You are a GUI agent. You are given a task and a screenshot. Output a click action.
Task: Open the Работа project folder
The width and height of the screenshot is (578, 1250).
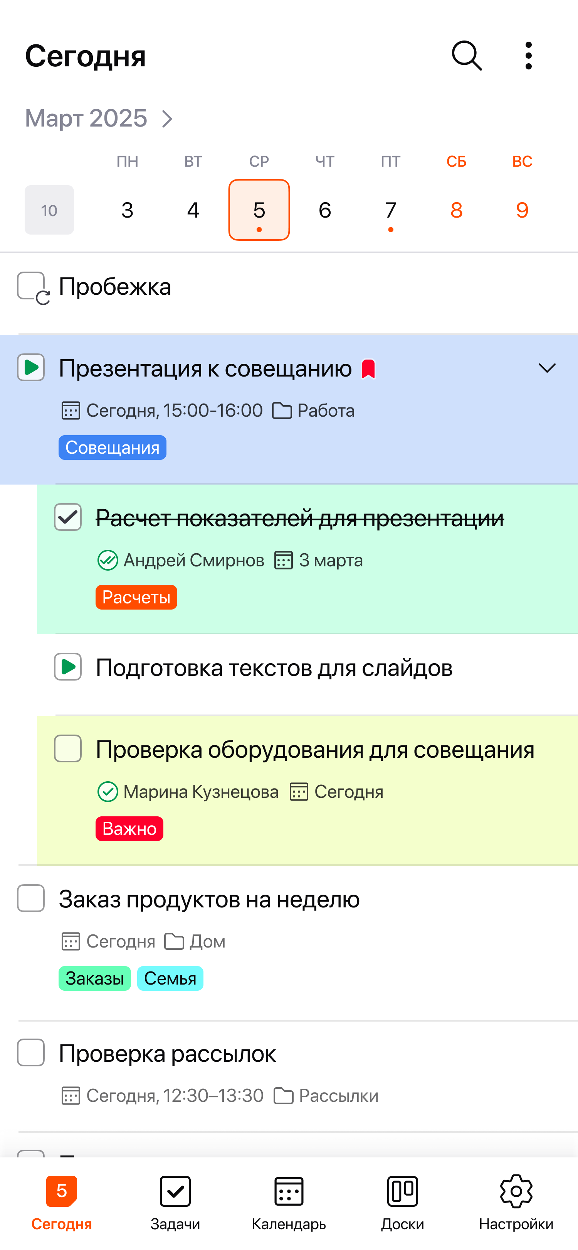(313, 410)
